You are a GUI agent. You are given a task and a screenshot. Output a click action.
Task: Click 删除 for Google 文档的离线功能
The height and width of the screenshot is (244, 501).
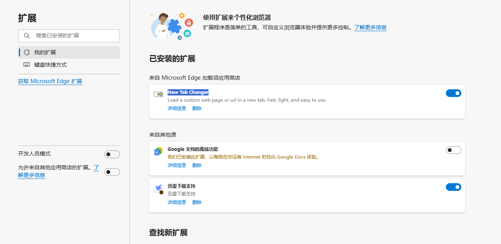click(197, 165)
